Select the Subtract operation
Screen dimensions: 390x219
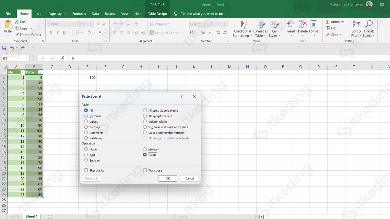coord(86,160)
